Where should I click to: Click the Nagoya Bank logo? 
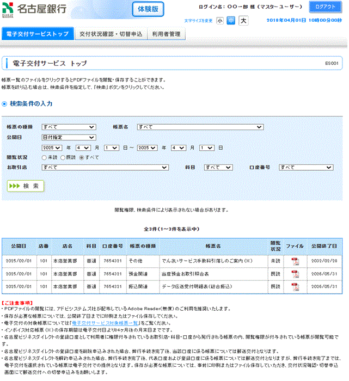click(x=34, y=9)
